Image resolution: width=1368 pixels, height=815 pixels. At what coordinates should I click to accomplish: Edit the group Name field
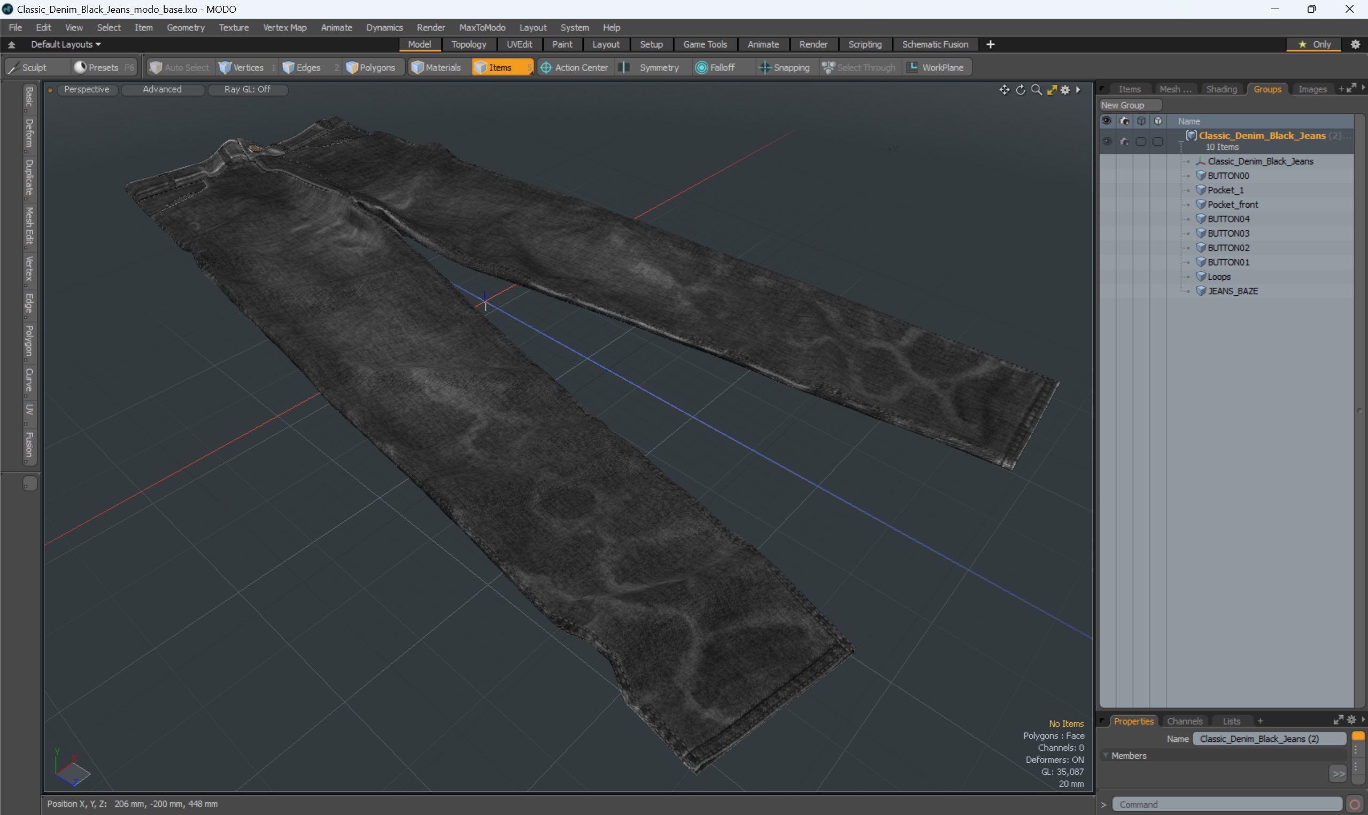tap(1269, 739)
